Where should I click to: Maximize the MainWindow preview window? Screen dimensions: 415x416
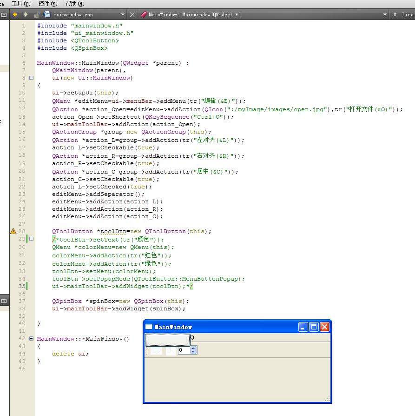[x=314, y=327]
